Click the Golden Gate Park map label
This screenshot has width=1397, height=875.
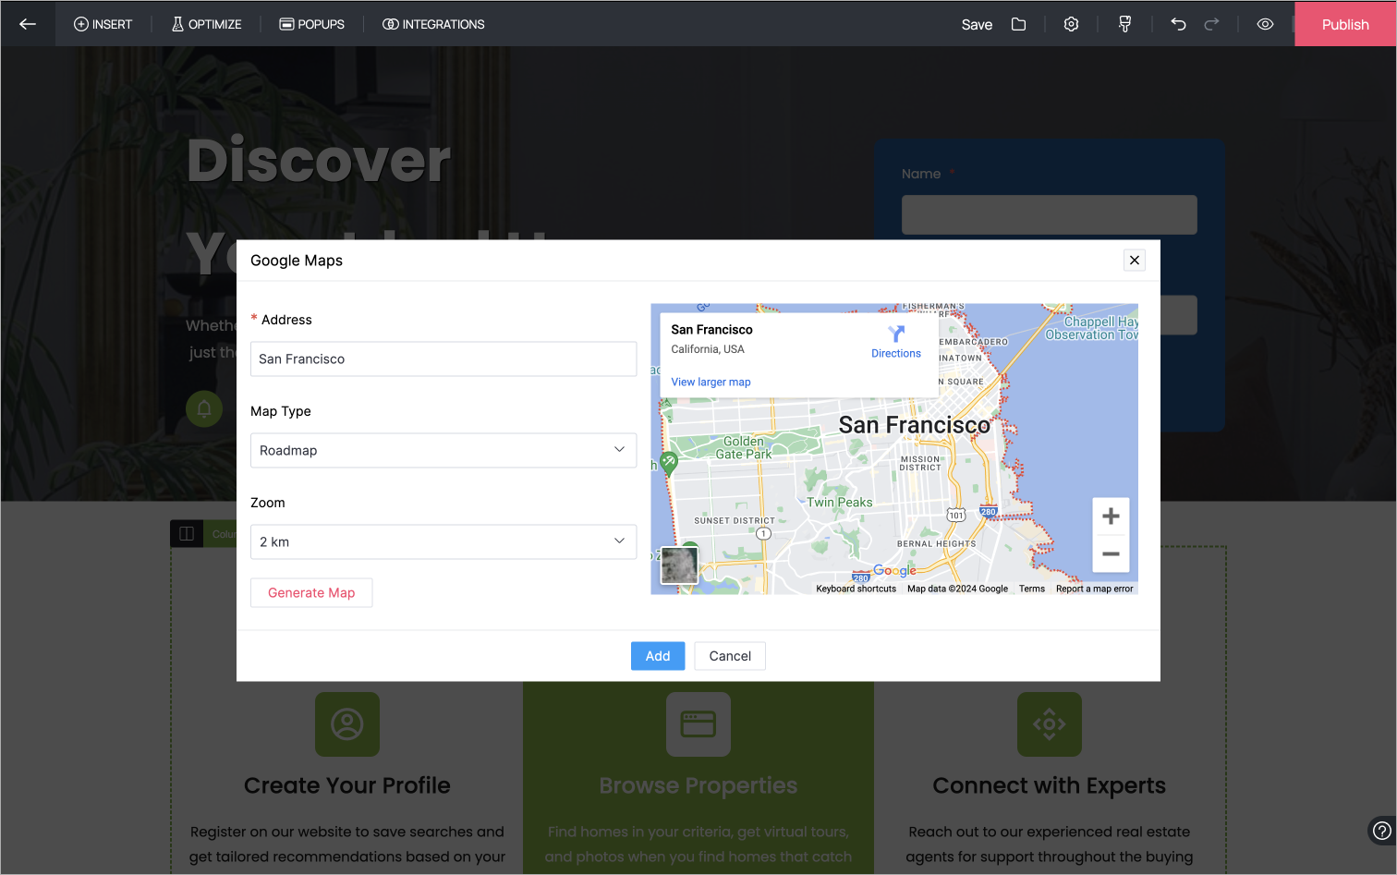(x=744, y=448)
